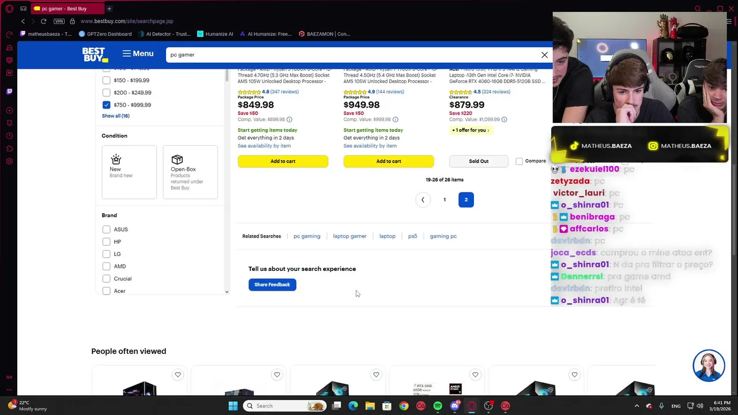Tick the Compare checkbox on Acer laptop
Viewport: 738px width, 415px height.
(519, 161)
